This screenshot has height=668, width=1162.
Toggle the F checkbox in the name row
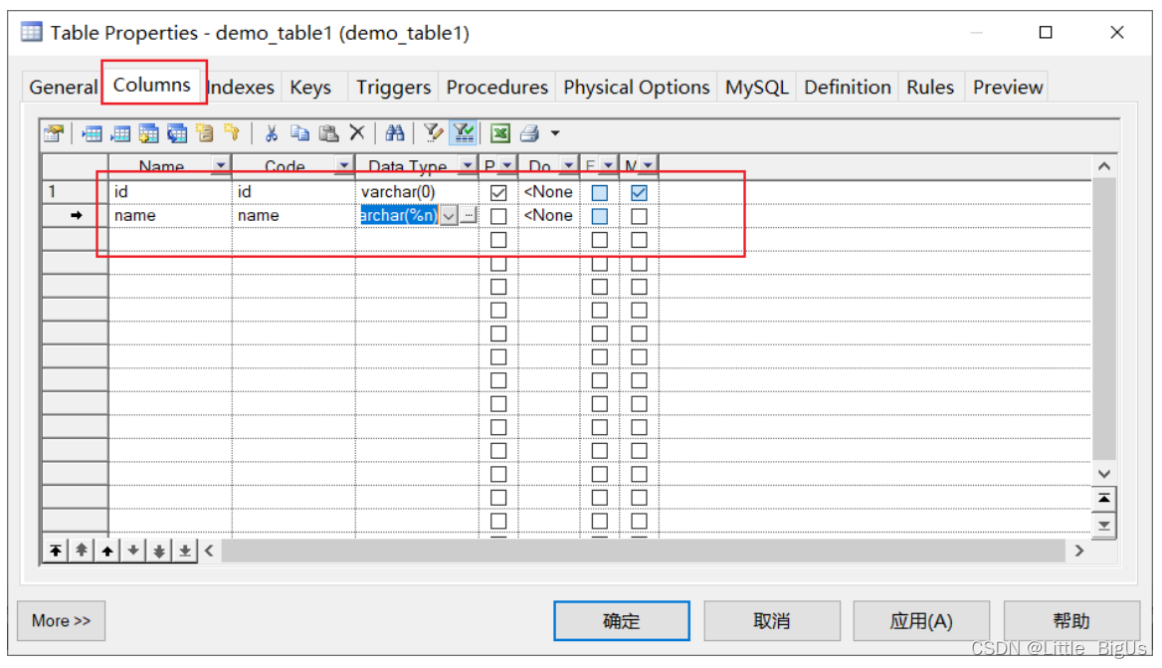click(600, 216)
